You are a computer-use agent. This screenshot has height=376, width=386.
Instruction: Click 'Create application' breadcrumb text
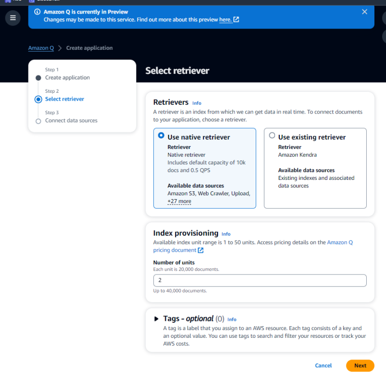tap(89, 48)
